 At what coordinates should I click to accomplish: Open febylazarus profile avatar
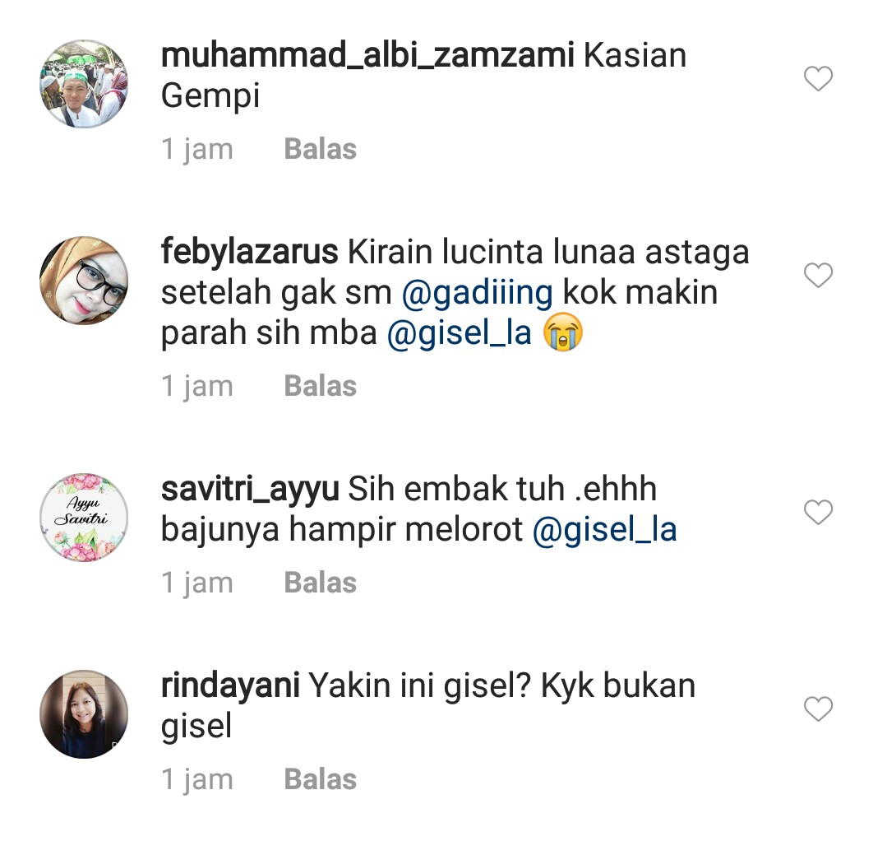pyautogui.click(x=84, y=281)
